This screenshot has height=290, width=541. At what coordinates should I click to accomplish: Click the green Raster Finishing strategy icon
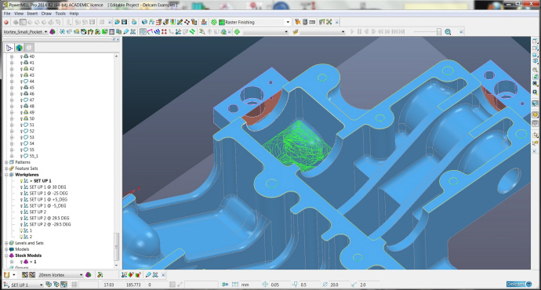pos(222,22)
